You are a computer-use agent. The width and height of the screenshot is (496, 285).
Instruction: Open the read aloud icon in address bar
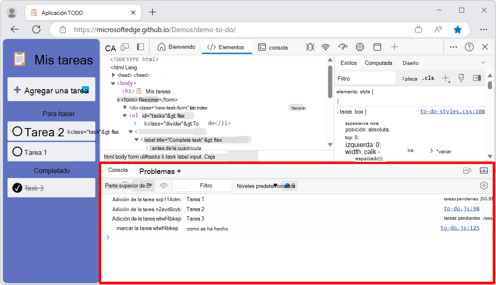(x=438, y=30)
